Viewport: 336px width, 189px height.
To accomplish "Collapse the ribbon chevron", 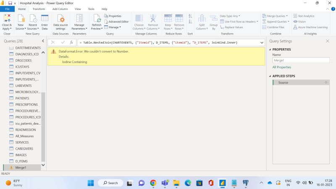I will 328,9.
